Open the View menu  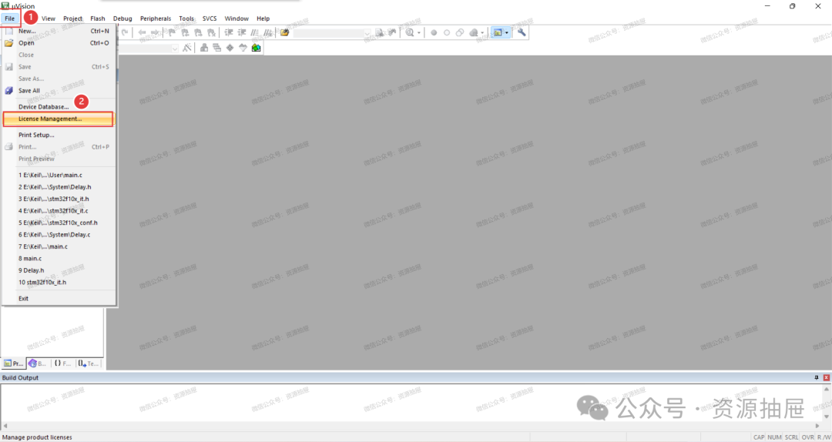(x=49, y=18)
